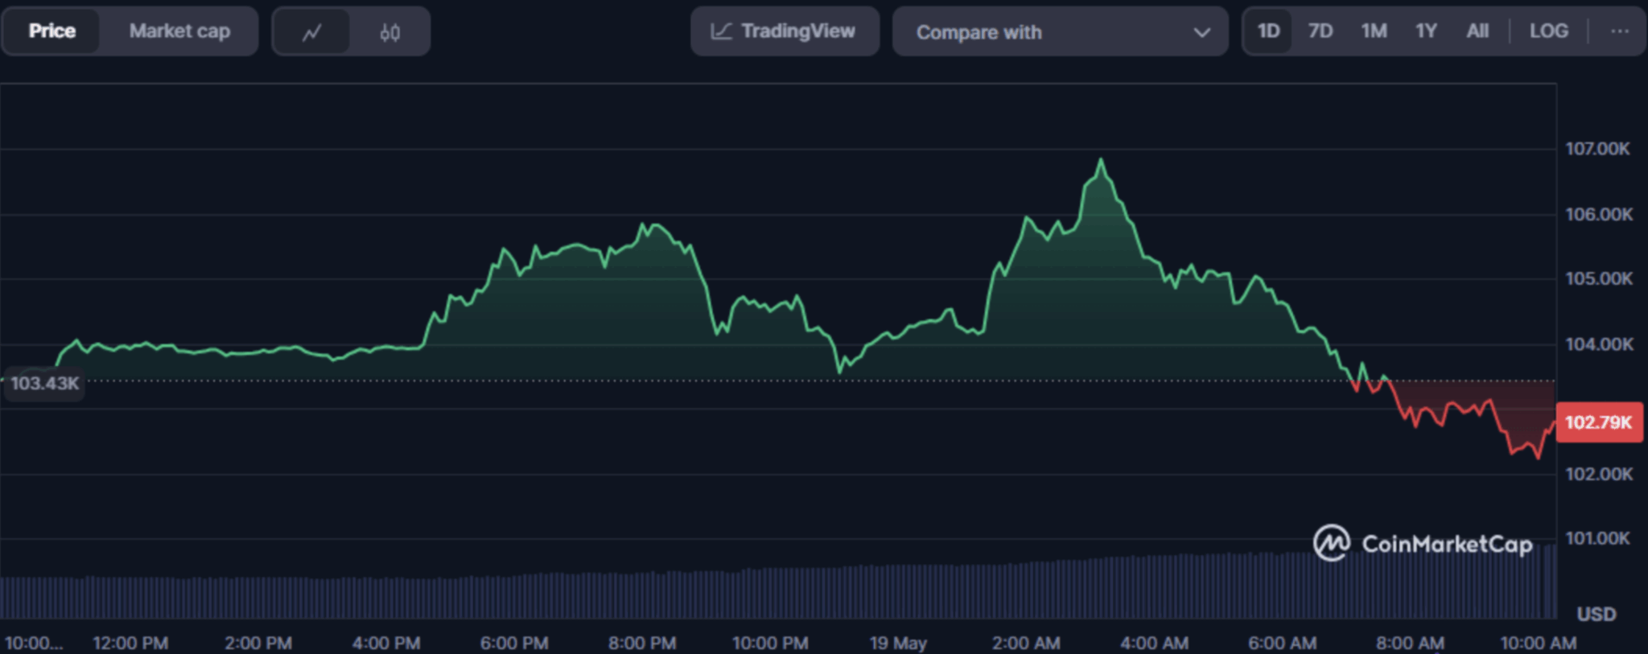Click the volume bars at chart bottom
The height and width of the screenshot is (654, 1648).
(772, 594)
